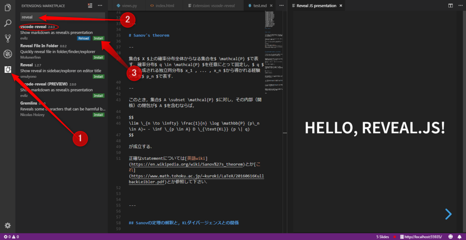
Task: Stop the server via red square
Action: pyautogui.click(x=395, y=237)
